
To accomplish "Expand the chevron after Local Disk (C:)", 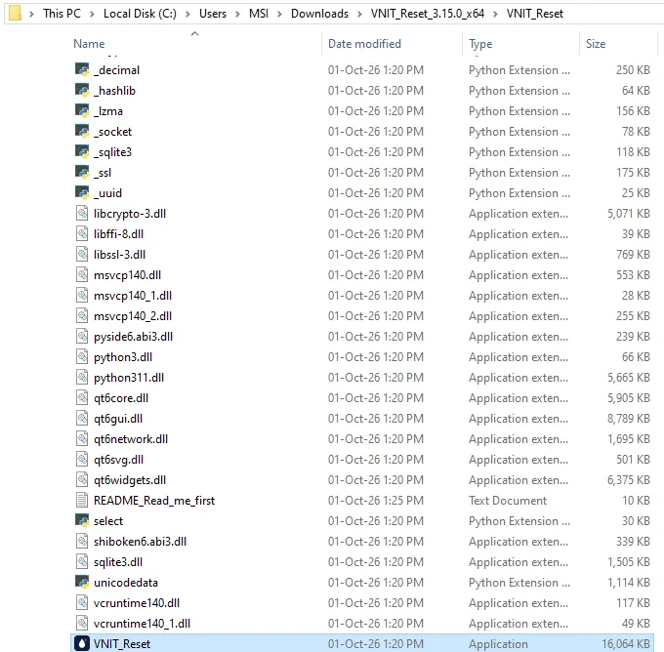I will coord(187,14).
